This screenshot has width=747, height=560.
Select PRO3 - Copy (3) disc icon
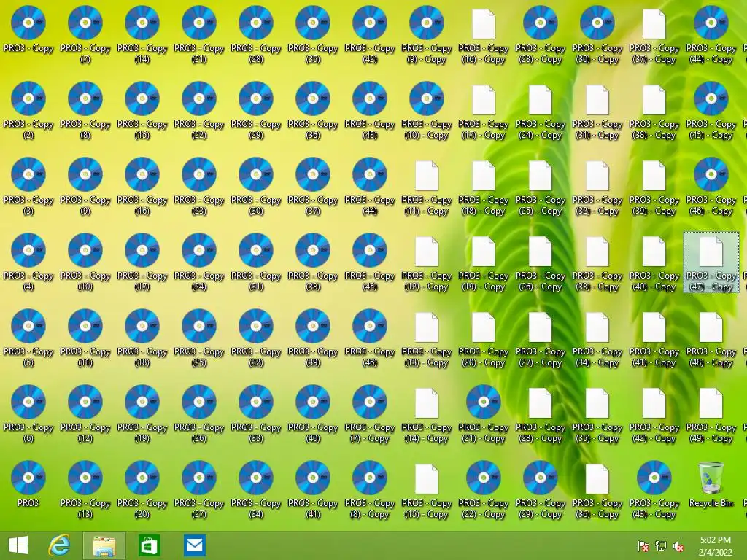28,174
